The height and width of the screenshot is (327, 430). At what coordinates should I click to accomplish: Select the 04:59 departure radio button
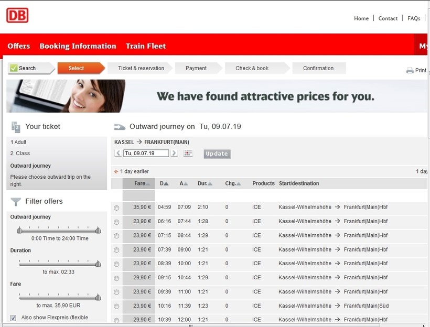[116, 208]
